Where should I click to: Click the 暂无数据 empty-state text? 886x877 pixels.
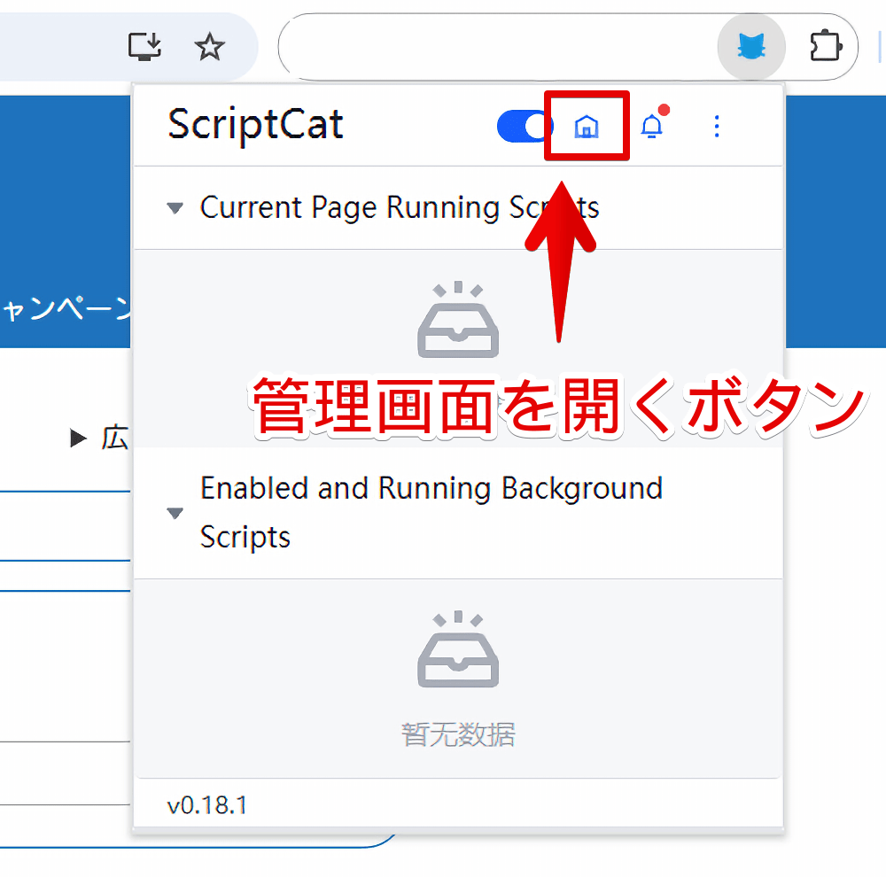tap(458, 734)
